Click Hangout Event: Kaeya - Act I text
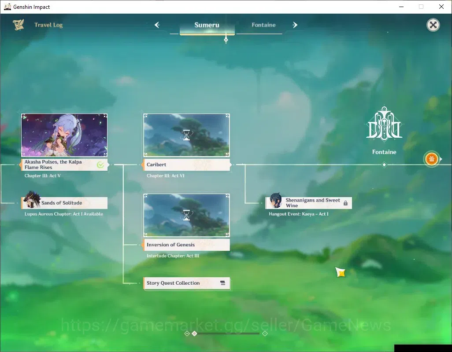The image size is (452, 352). pos(299,214)
